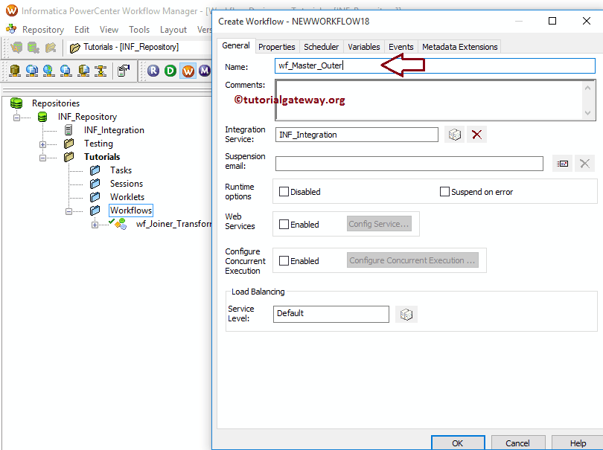Viewport: 603px width, 450px height.
Task: Select Tasks in the repository tree
Action: 121,170
